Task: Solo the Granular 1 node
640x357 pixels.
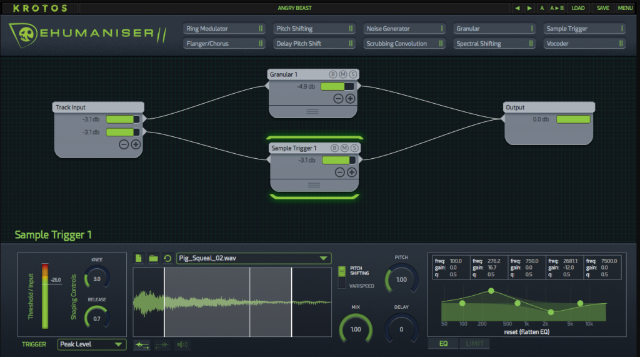Action: click(353, 74)
